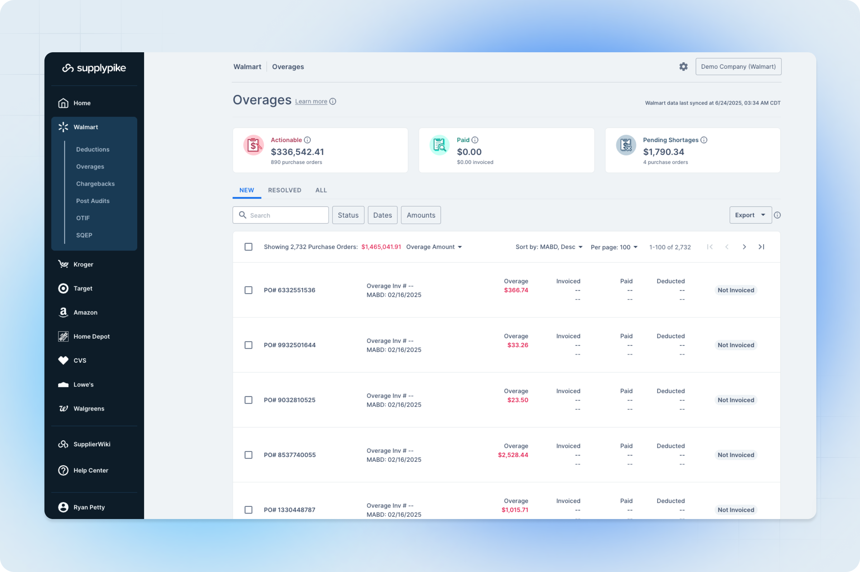Check the box for PO# 1330448787

coord(248,510)
